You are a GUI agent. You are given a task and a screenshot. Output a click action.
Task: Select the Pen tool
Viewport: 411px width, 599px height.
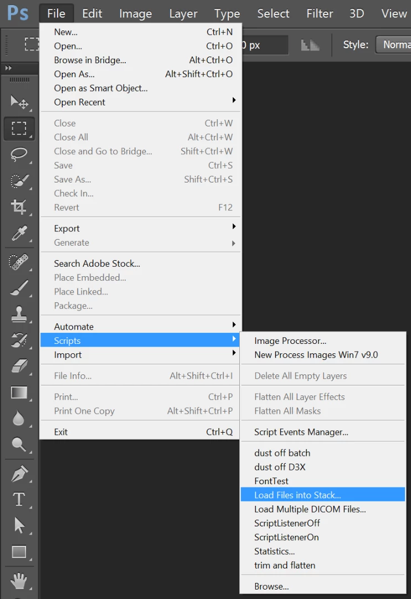click(x=19, y=474)
